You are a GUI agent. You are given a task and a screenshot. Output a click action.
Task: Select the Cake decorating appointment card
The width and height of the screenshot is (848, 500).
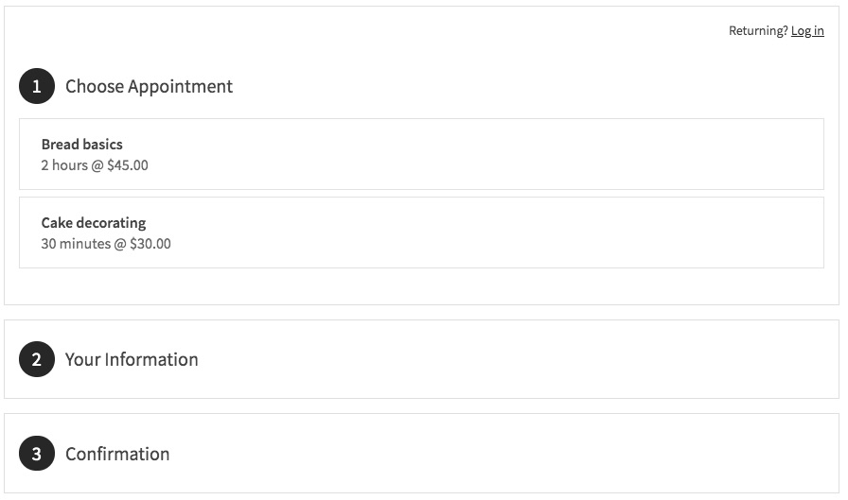pos(421,233)
